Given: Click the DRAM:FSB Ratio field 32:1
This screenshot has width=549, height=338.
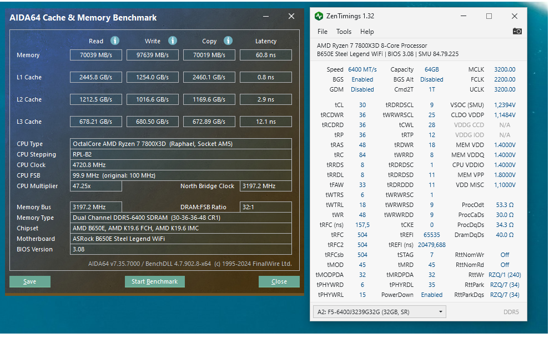Looking at the screenshot, I should 266,207.
